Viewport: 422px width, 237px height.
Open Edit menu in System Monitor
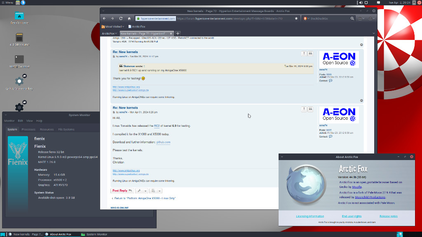click(x=21, y=121)
